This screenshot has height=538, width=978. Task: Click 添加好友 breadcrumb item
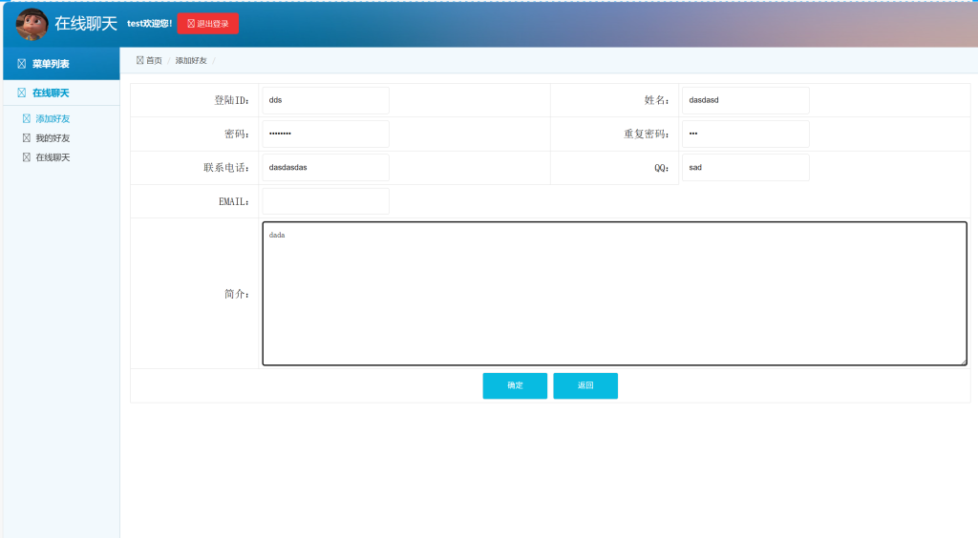[191, 60]
